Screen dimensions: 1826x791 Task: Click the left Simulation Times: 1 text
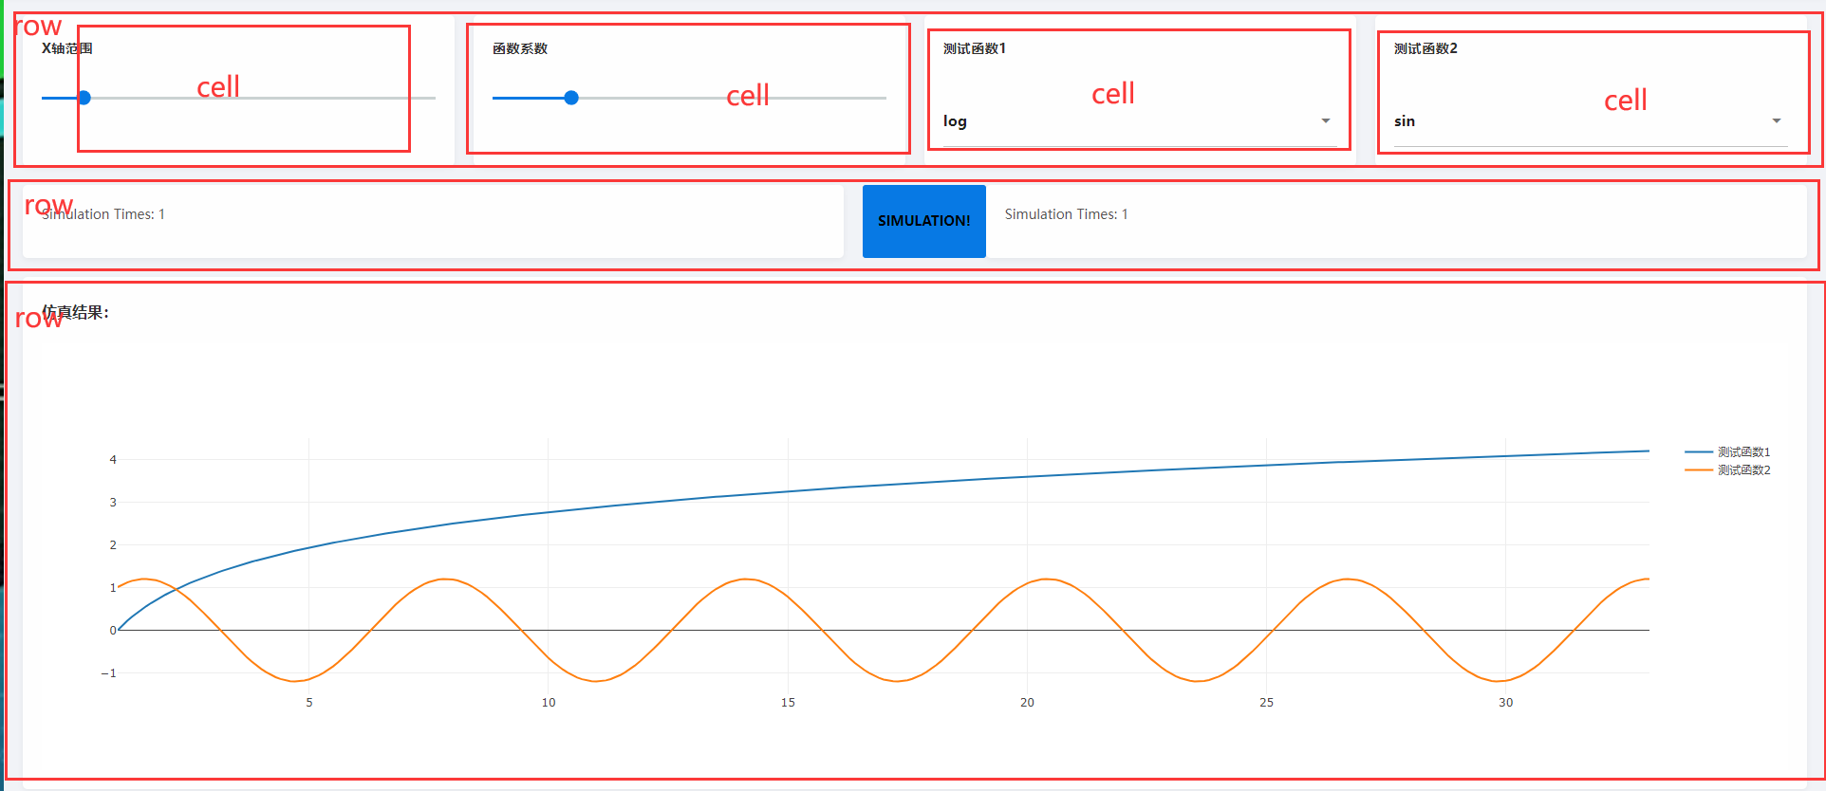coord(103,214)
